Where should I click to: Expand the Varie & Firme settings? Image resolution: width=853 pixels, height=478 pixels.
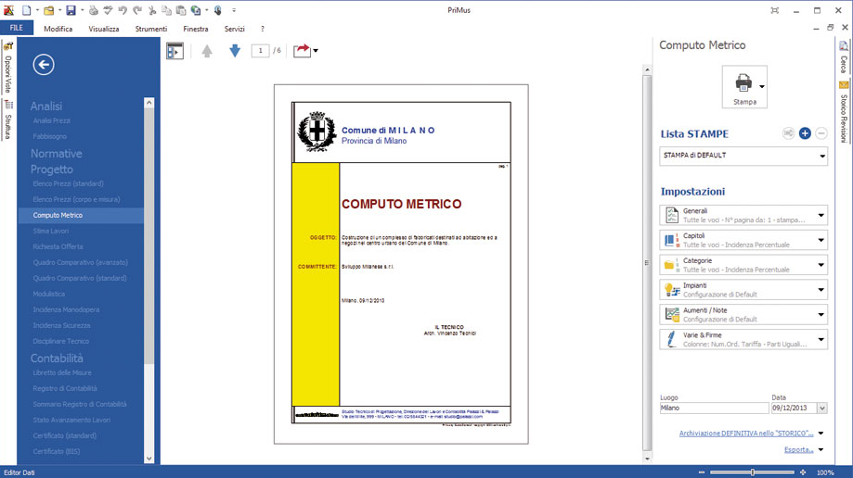(821, 340)
